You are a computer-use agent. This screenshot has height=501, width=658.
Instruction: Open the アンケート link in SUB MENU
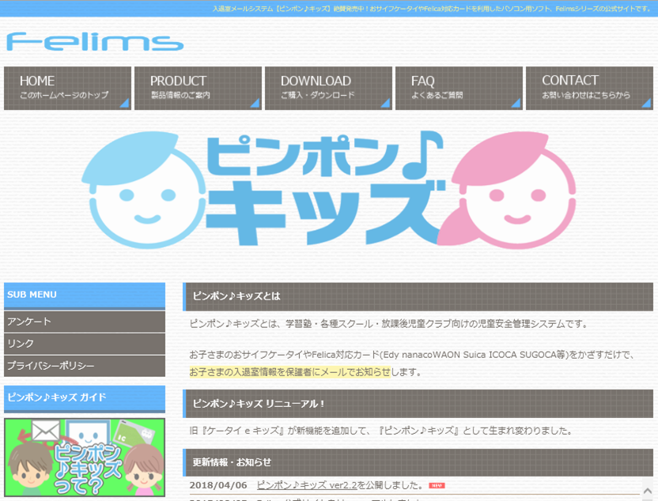pyautogui.click(x=83, y=322)
